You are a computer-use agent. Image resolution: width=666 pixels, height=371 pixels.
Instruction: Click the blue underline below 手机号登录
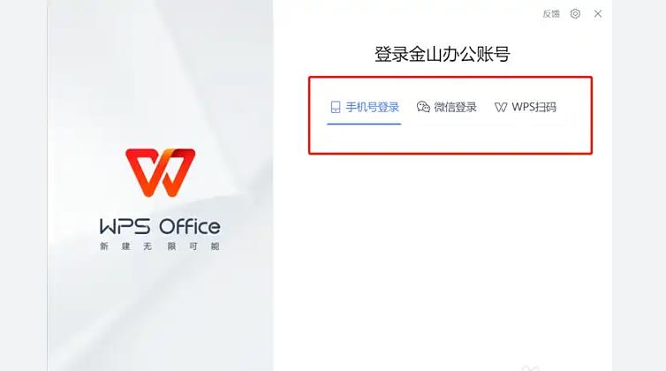pyautogui.click(x=364, y=124)
